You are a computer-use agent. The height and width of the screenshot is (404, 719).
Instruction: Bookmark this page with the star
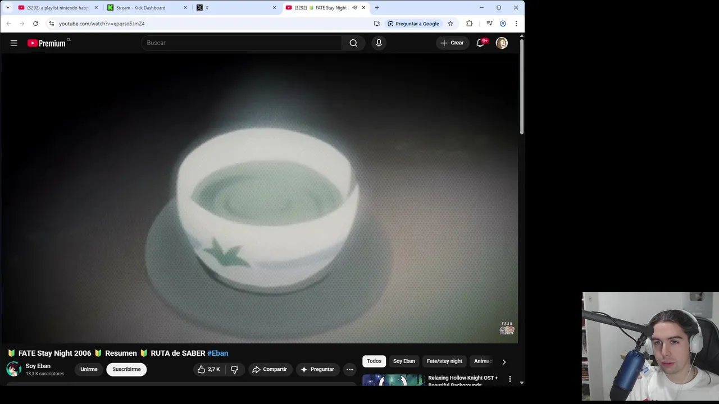click(x=450, y=24)
